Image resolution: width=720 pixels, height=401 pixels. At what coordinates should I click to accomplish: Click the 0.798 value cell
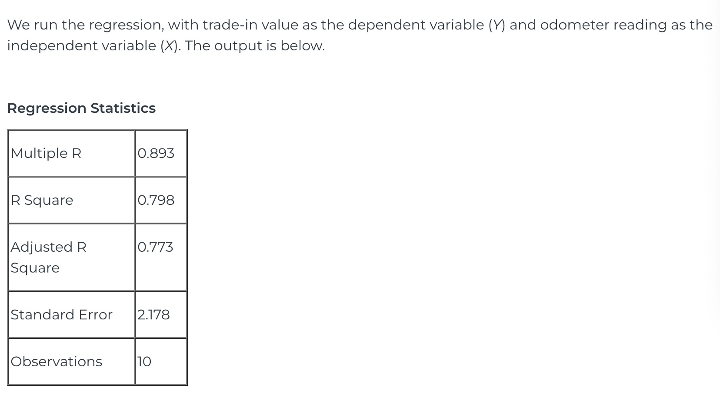[x=161, y=200]
